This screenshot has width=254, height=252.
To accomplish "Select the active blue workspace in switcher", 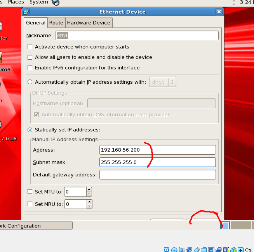I will (x=225, y=225).
